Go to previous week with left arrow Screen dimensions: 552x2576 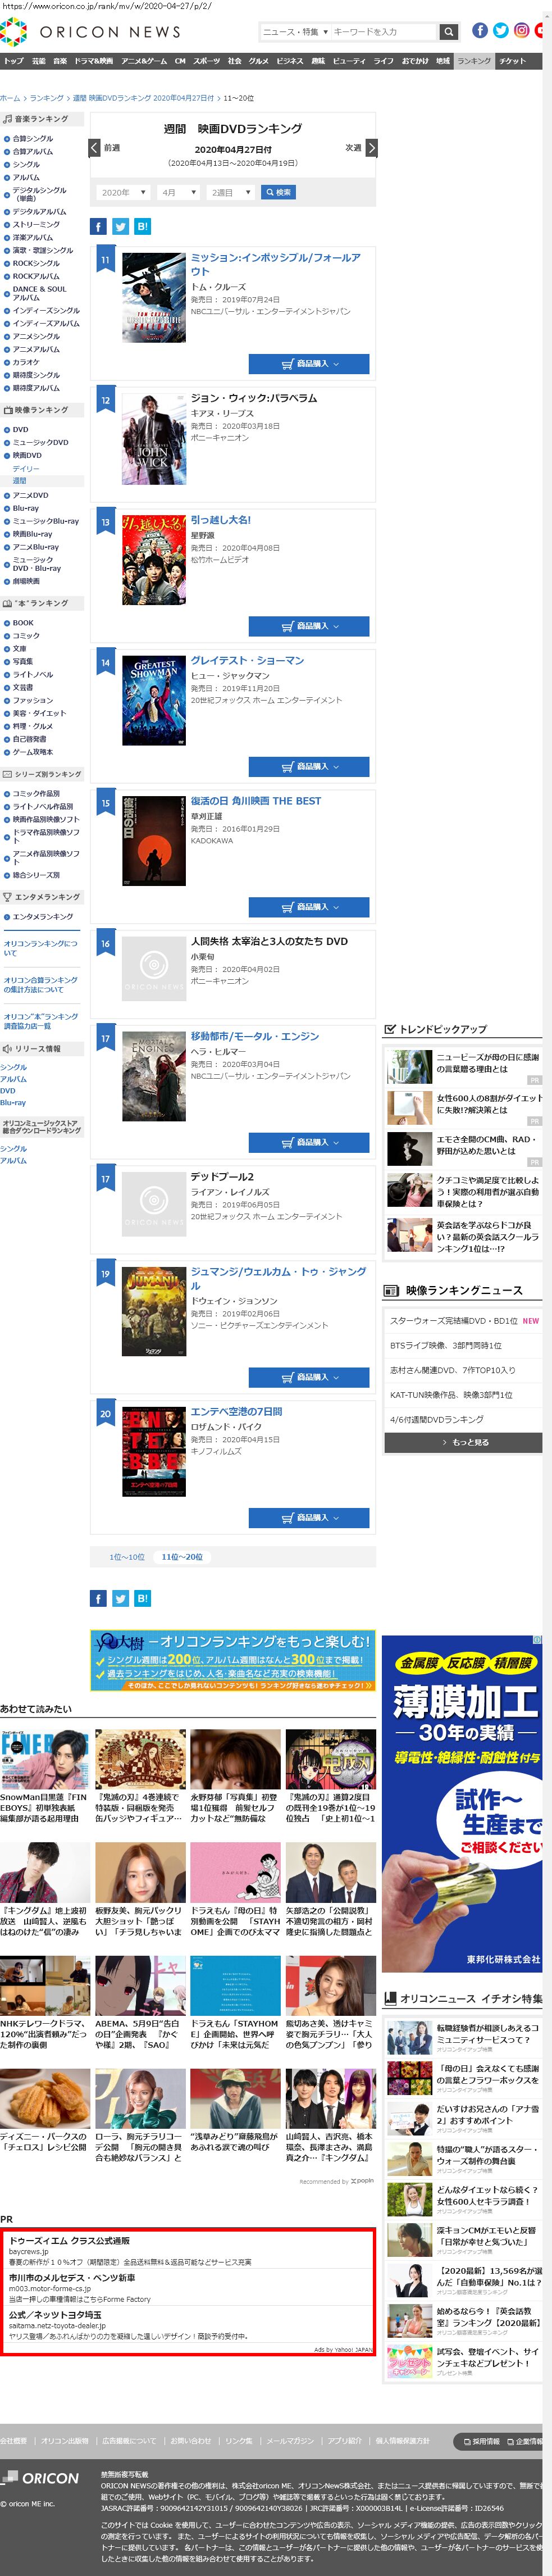click(94, 148)
